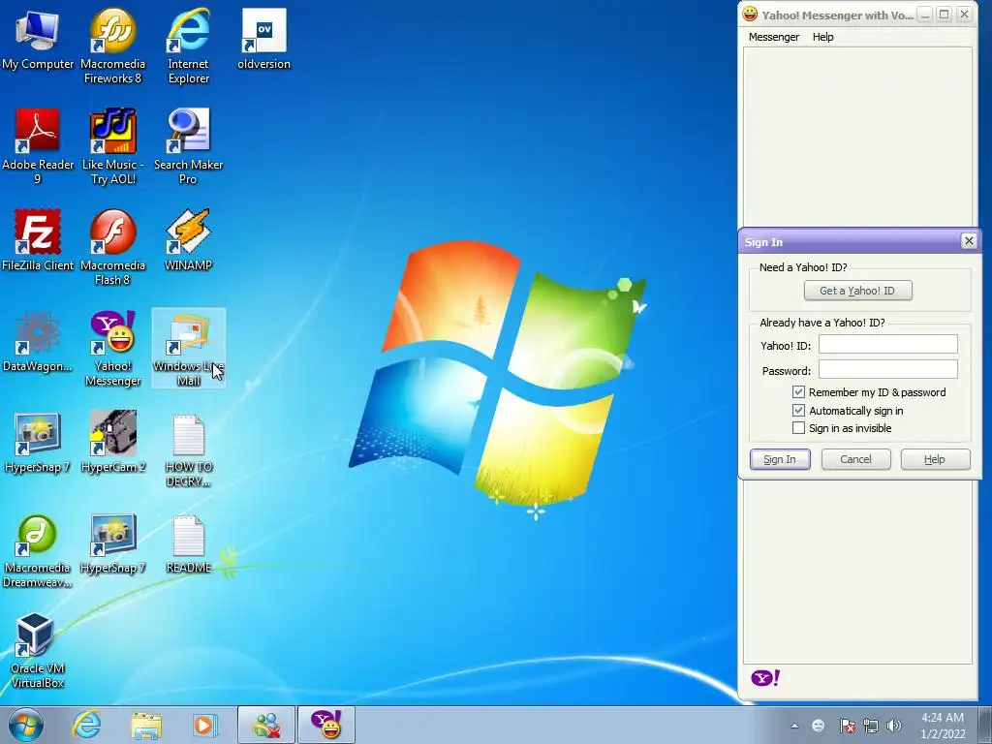This screenshot has height=744, width=992.
Task: Select the oldversion desktop shortcut
Action: coord(263,39)
